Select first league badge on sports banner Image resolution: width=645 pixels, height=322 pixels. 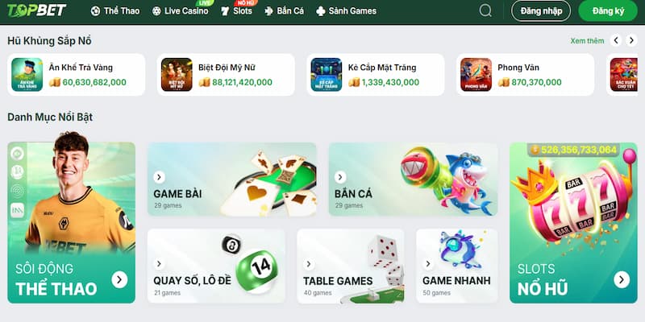(17, 153)
